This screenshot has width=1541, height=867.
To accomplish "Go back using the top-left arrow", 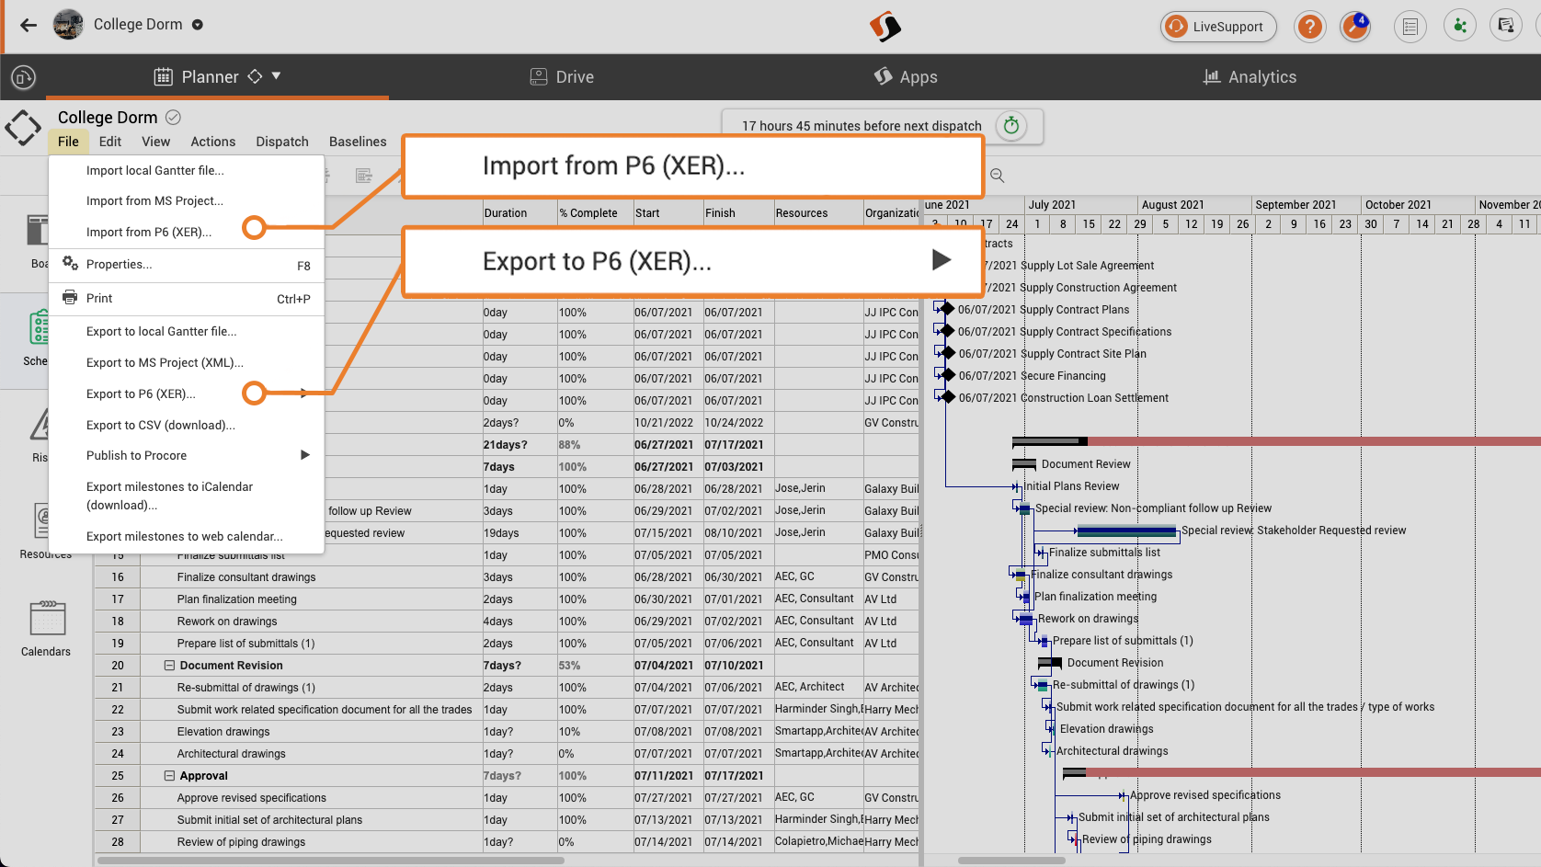I will [x=29, y=25].
